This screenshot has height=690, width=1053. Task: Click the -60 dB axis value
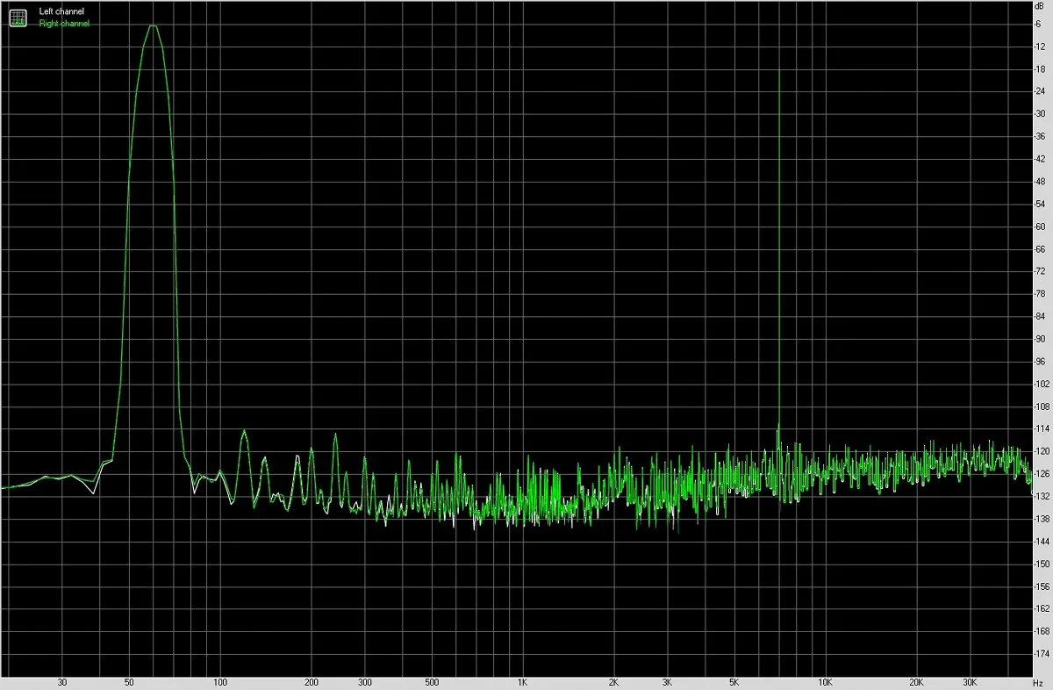pyautogui.click(x=1041, y=226)
